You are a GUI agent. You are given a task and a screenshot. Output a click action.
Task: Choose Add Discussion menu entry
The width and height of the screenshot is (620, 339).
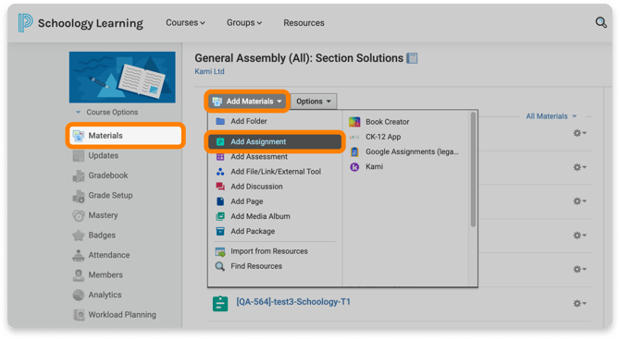256,187
